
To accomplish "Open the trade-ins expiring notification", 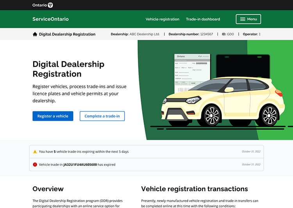I will [x=146, y=152].
